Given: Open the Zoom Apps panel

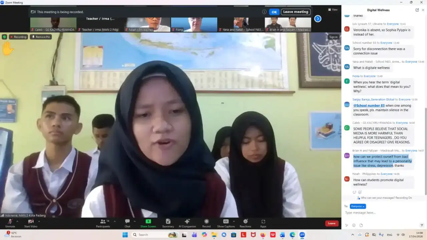Looking at the screenshot, I should [263, 223].
